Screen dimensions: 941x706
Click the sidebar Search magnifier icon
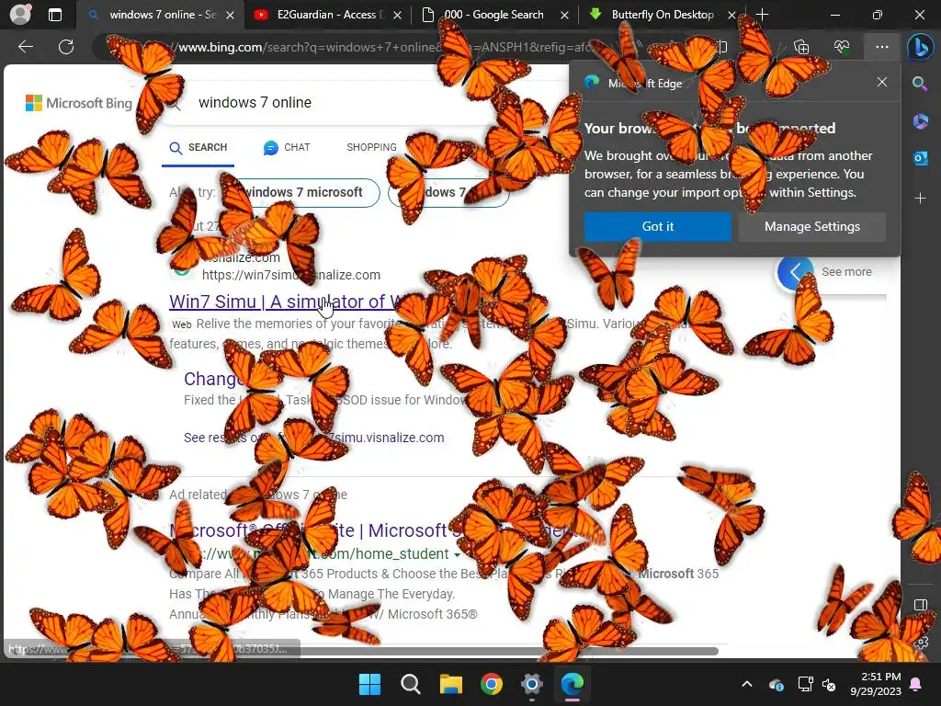click(x=920, y=84)
